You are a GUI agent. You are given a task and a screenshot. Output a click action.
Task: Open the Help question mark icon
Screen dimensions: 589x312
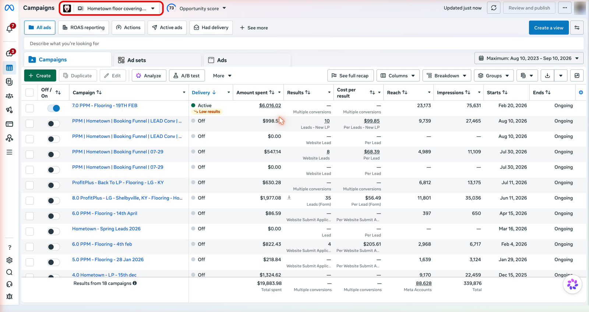click(x=10, y=247)
